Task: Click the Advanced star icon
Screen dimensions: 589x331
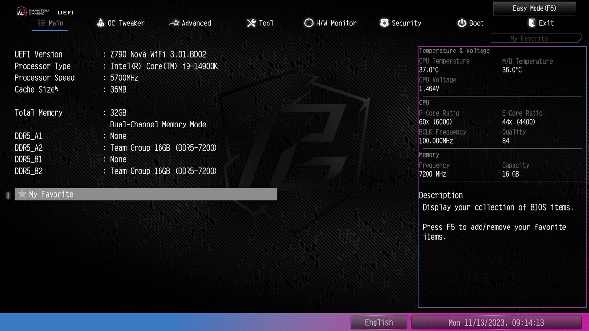Action: click(174, 23)
